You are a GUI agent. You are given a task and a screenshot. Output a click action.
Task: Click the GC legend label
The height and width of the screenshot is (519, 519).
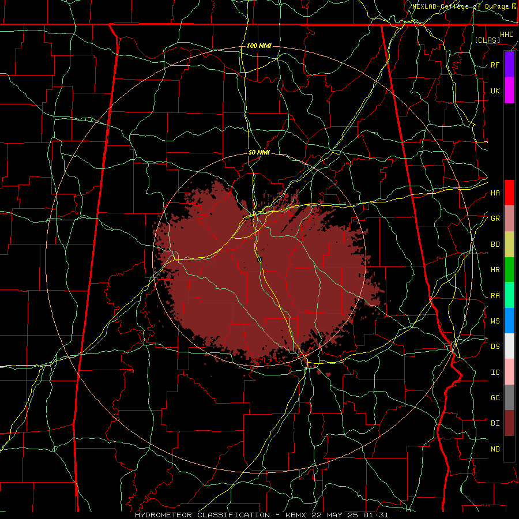point(495,398)
